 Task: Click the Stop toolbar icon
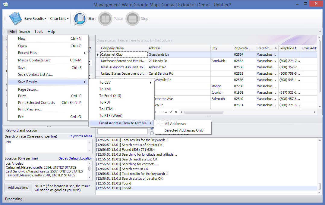pyautogui.click(x=132, y=19)
